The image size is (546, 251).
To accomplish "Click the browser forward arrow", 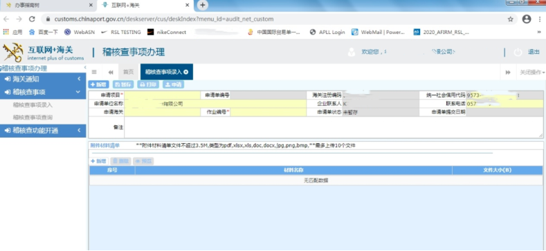I will point(19,19).
